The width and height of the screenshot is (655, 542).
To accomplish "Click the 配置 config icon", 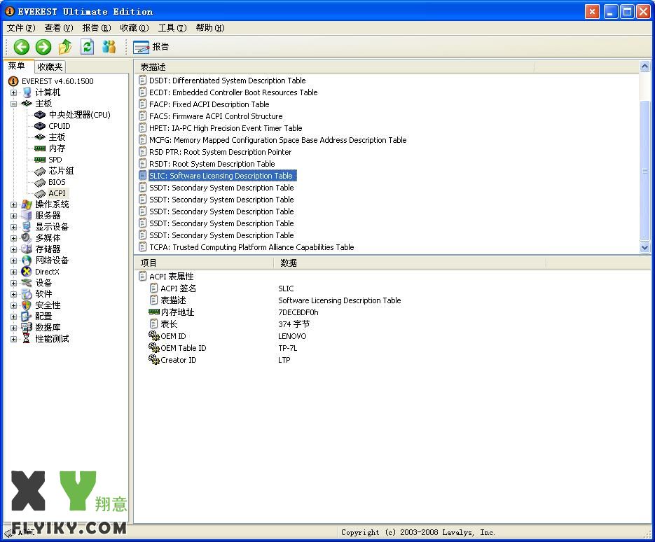I will (27, 317).
